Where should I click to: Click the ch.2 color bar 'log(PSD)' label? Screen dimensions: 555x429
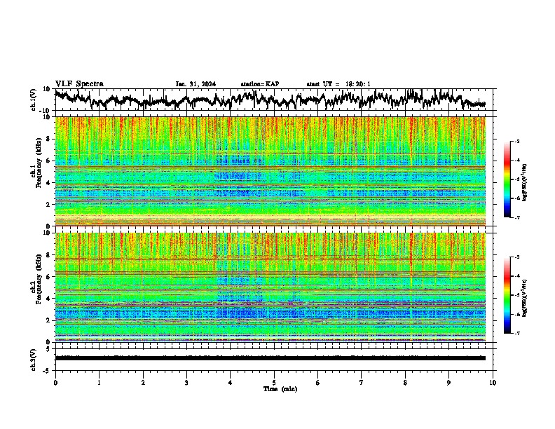pos(525,298)
